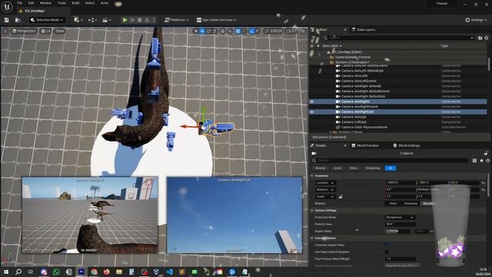Toggle the Scale lock icon

click(x=341, y=197)
